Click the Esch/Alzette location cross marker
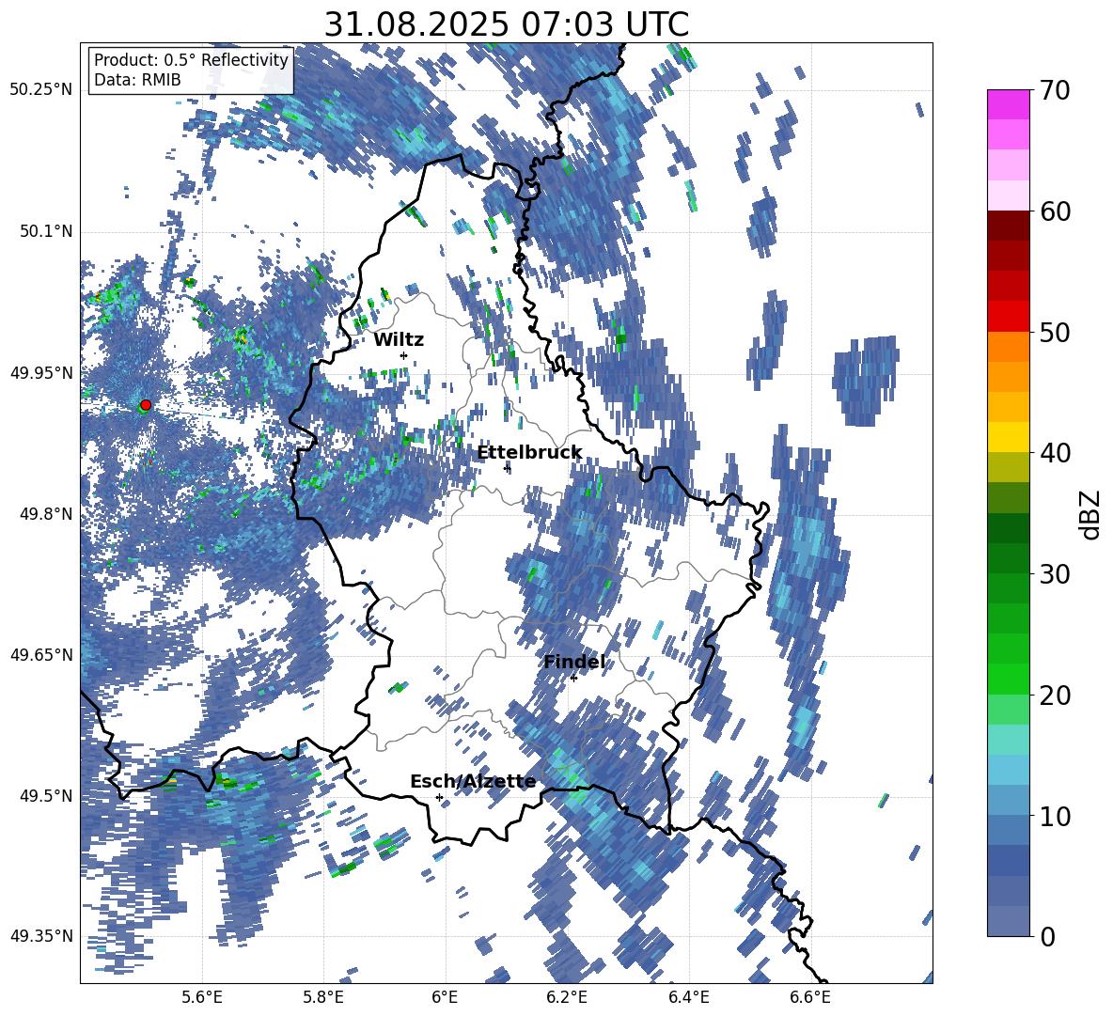Image resolution: width=1113 pixels, height=1016 pixels. [x=439, y=797]
